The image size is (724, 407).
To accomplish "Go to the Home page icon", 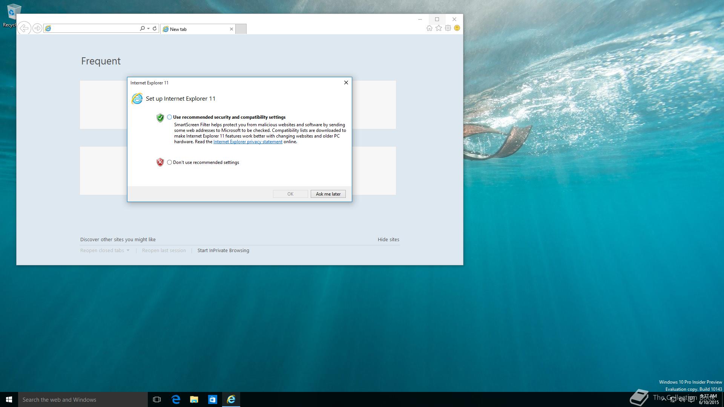I will pos(429,28).
